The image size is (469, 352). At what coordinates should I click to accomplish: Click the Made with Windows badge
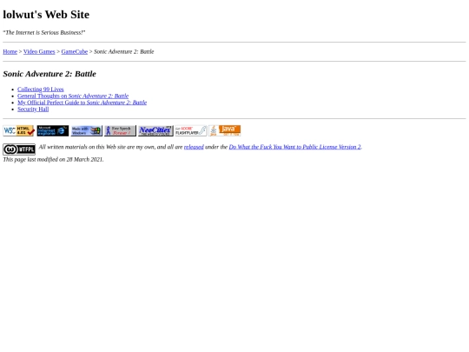click(87, 130)
